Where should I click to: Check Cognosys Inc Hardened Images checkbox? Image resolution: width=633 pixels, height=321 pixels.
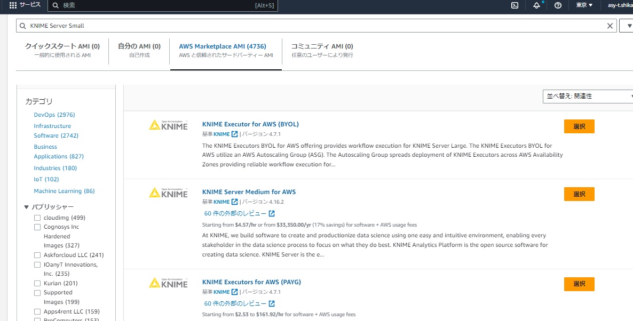pos(37,227)
